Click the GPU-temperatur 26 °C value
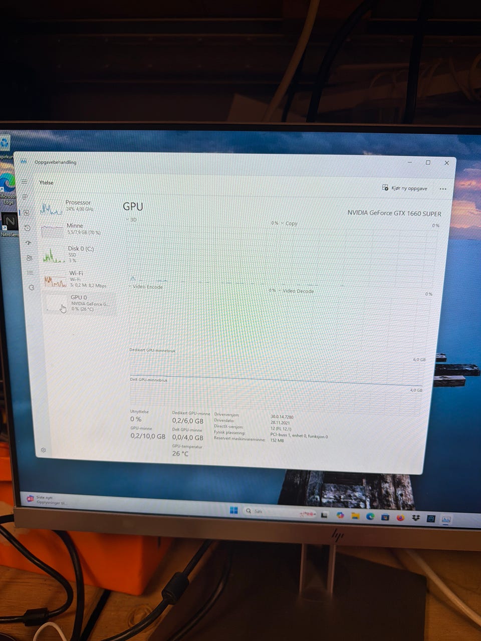The width and height of the screenshot is (481, 641). pyautogui.click(x=180, y=454)
